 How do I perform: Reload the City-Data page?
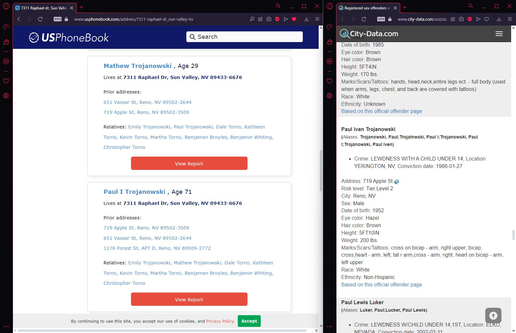tap(364, 19)
